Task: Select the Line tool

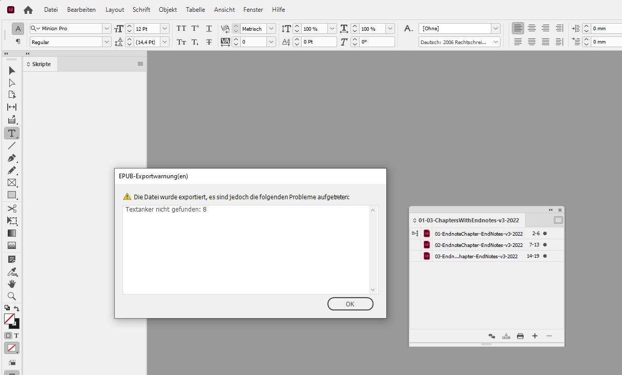Action: [12, 146]
